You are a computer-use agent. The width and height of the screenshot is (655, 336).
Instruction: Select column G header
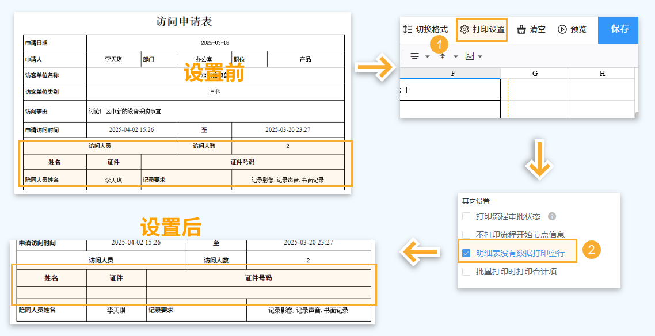point(535,72)
